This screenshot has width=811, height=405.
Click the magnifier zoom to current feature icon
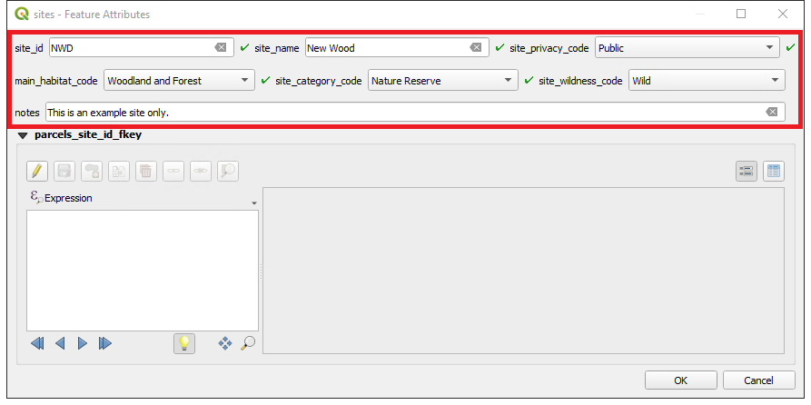[x=248, y=343]
